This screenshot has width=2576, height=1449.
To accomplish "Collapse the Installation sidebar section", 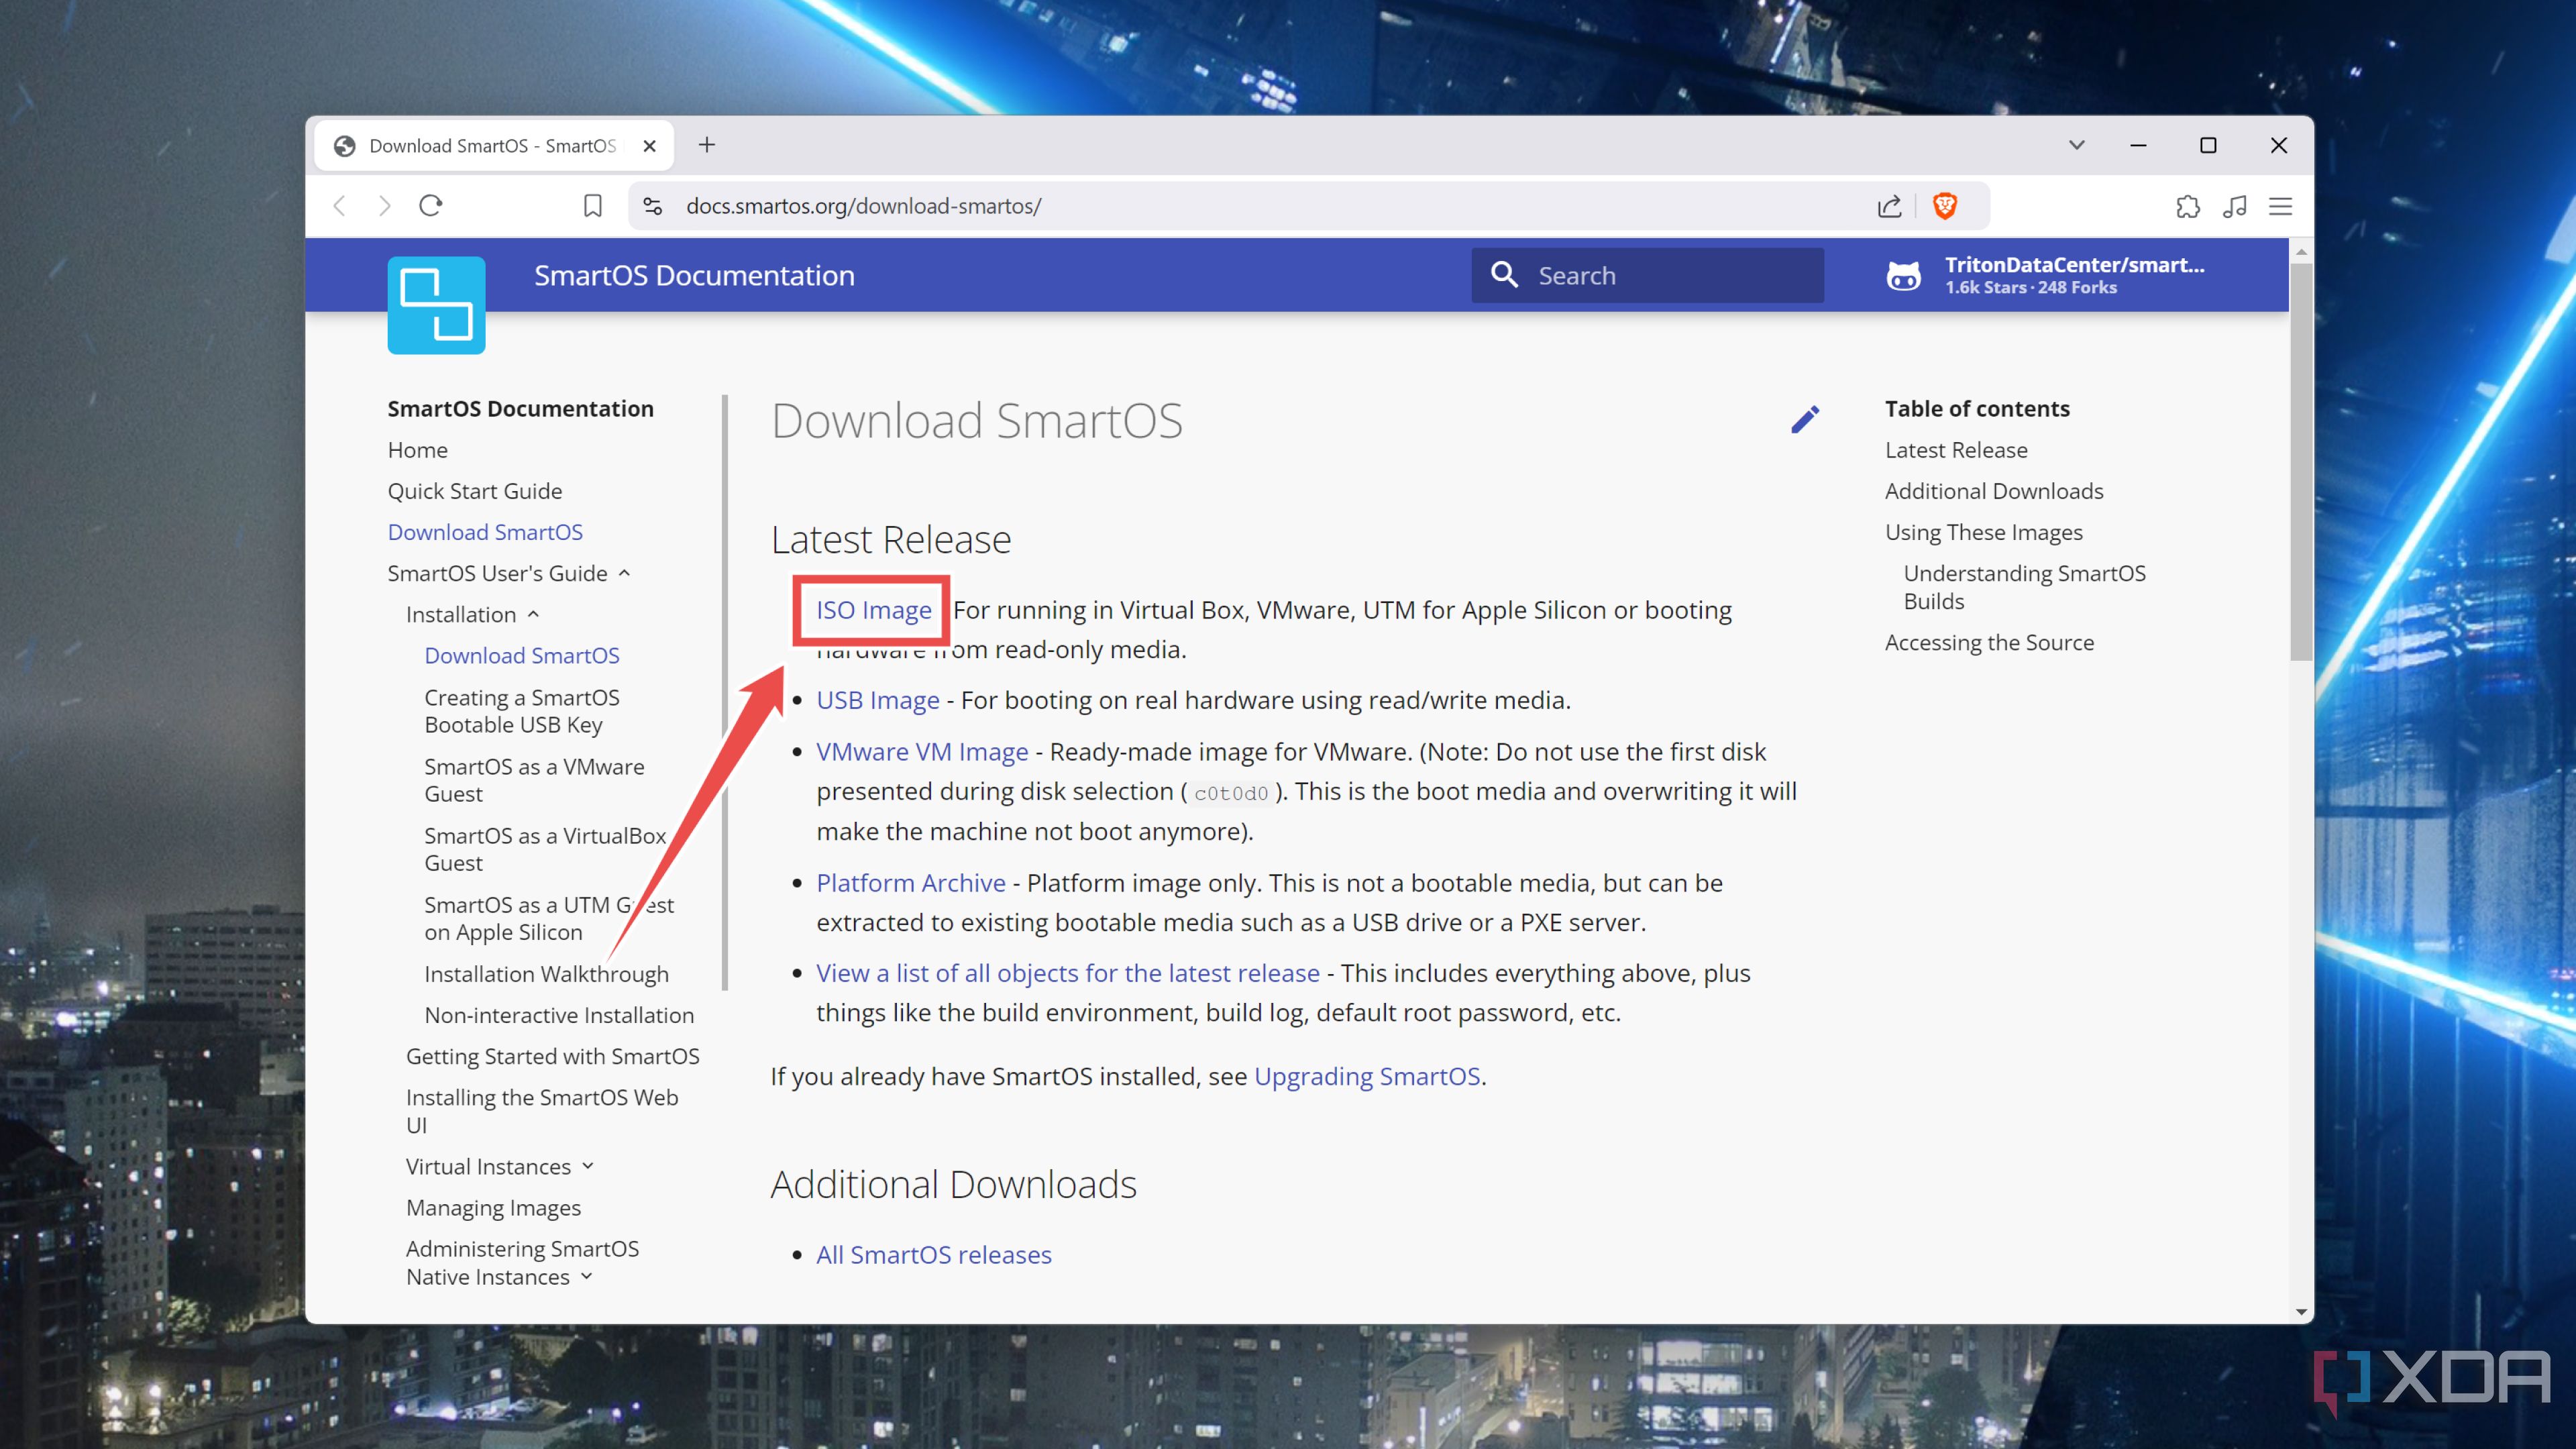I will [x=533, y=614].
